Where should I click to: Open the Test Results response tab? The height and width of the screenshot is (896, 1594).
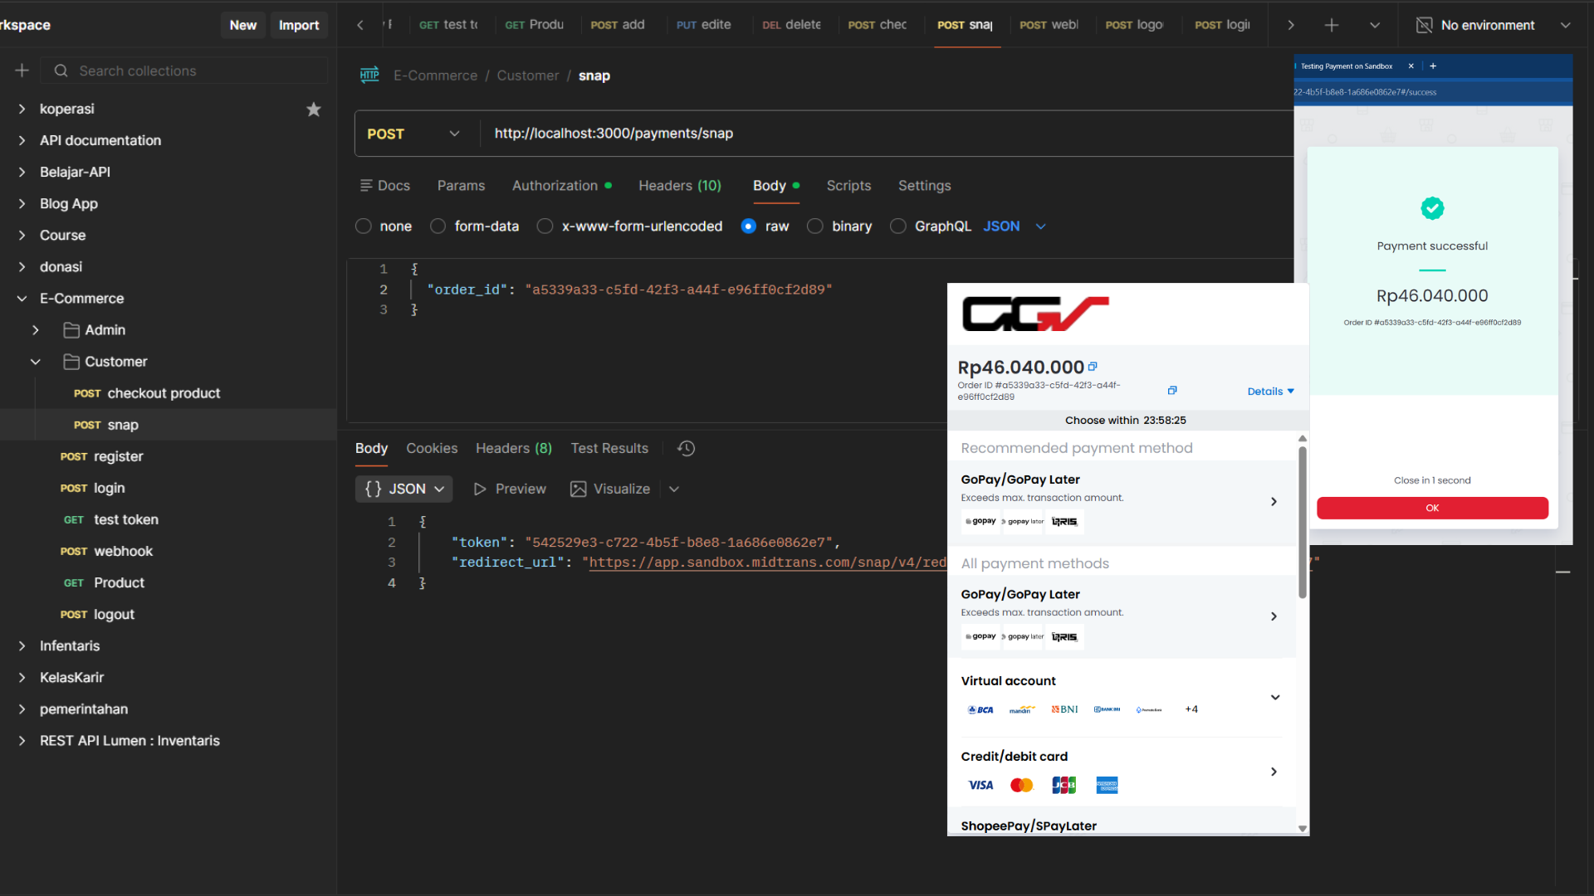(609, 449)
